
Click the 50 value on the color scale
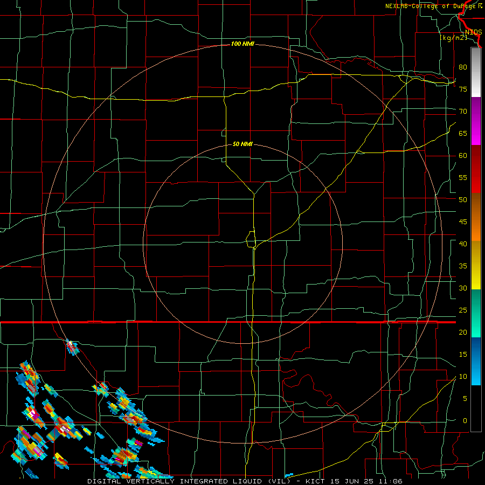[x=463, y=200]
